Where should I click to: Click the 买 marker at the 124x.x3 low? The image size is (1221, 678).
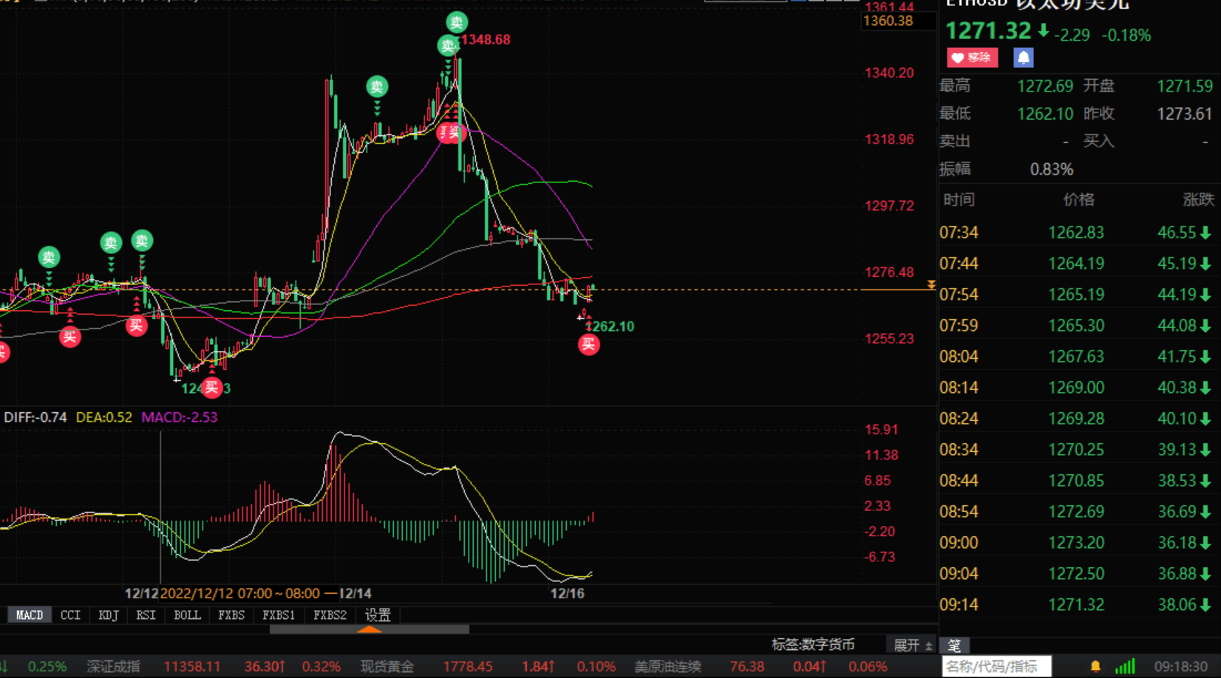pos(211,388)
